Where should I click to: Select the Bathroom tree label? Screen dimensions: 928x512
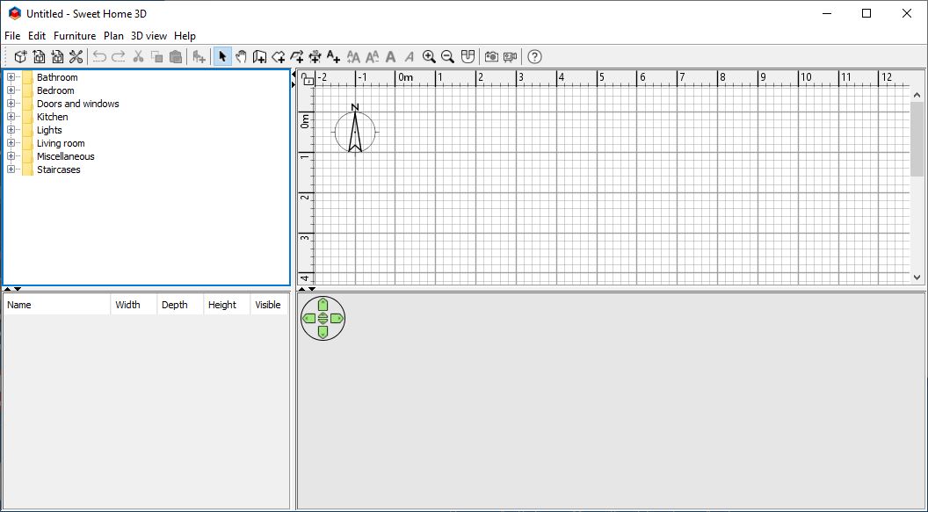(57, 77)
